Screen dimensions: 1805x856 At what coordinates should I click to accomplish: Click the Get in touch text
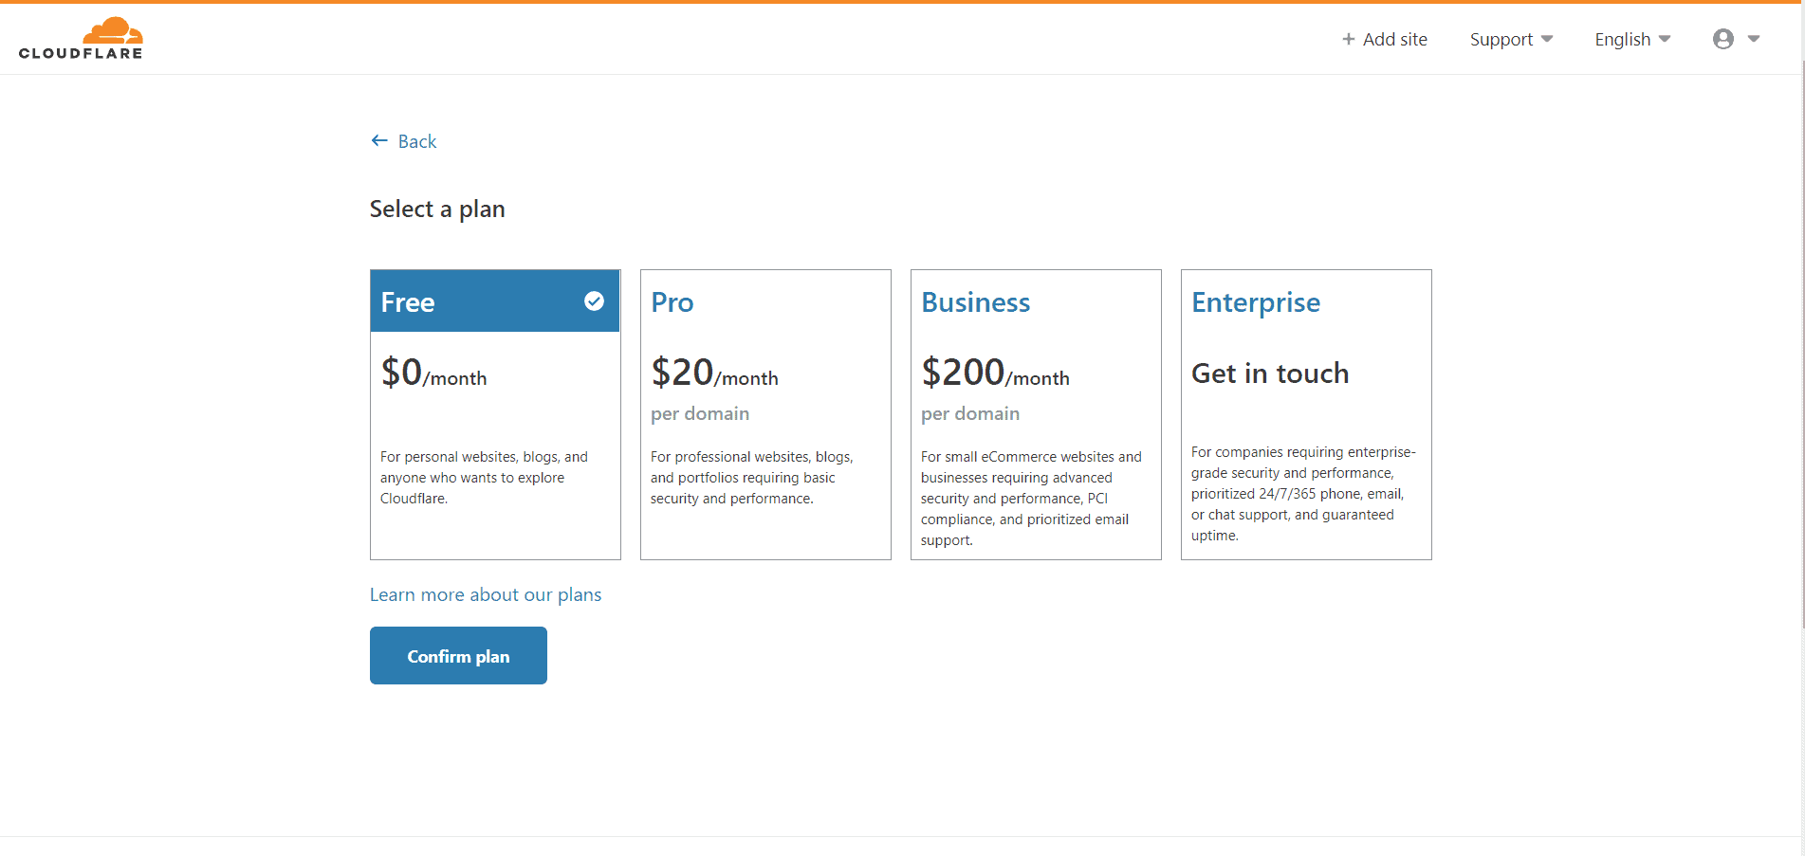pos(1270,373)
